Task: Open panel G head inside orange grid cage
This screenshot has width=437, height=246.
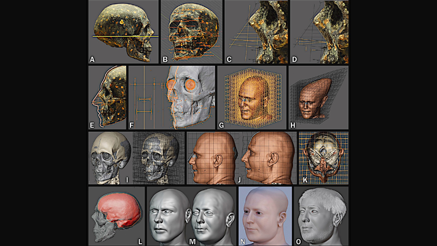Action: (252, 96)
